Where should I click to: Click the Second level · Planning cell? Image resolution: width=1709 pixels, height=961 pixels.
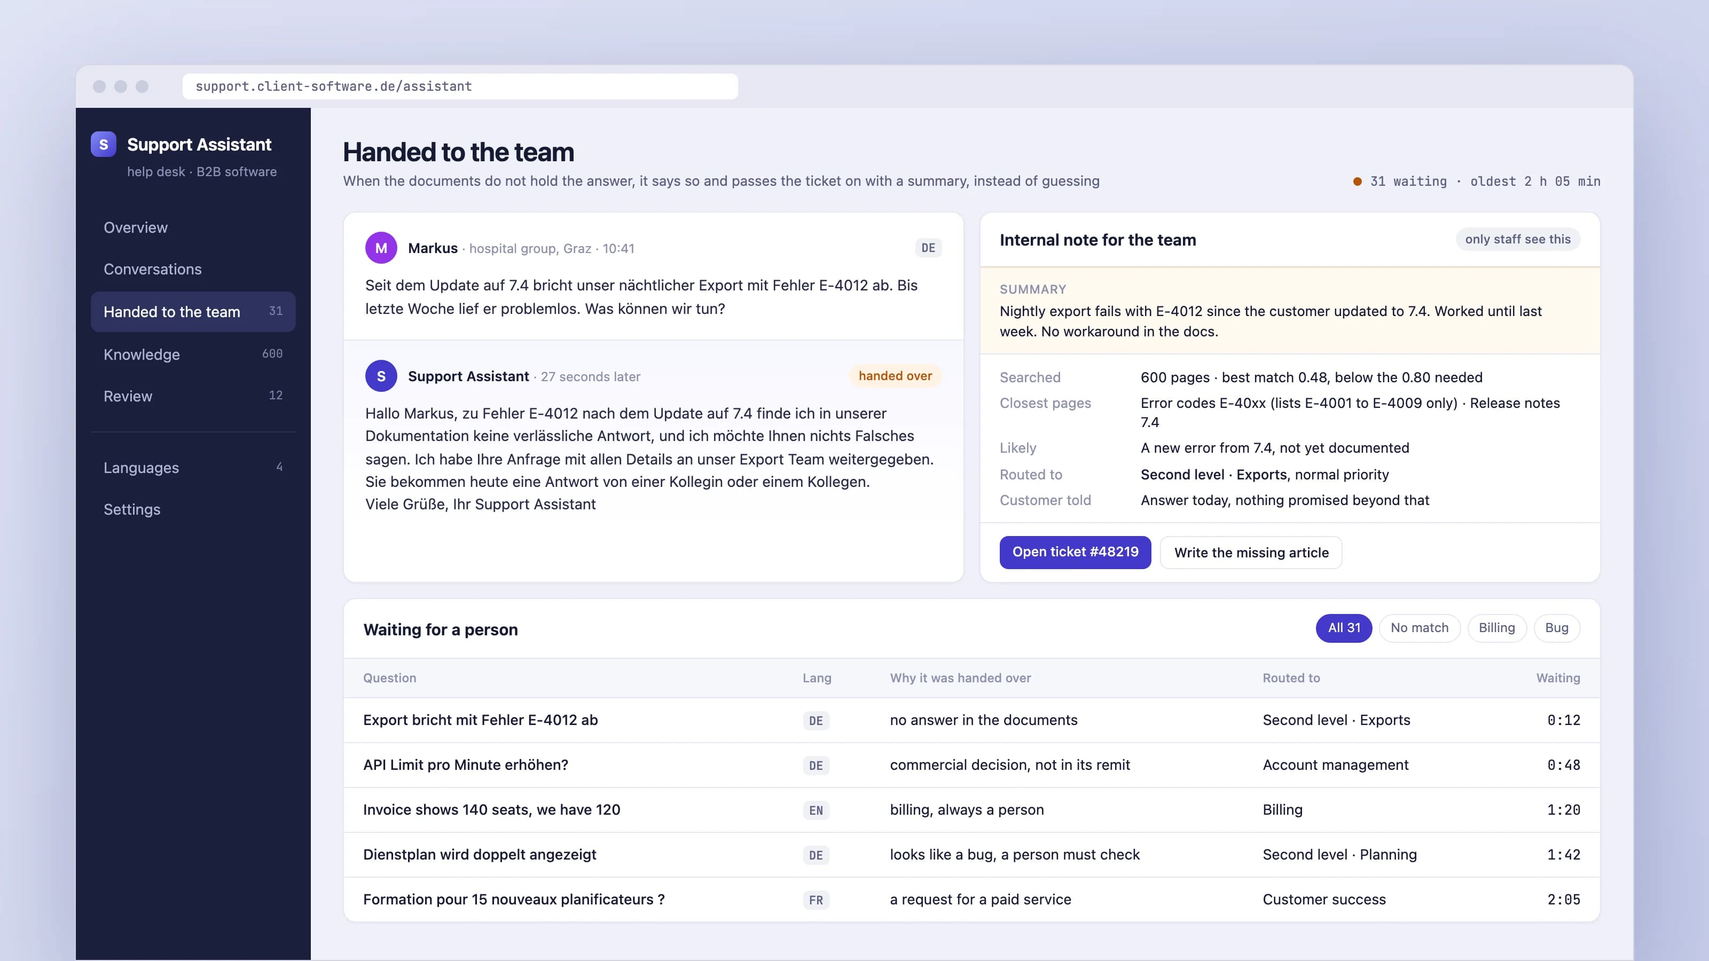(1339, 855)
